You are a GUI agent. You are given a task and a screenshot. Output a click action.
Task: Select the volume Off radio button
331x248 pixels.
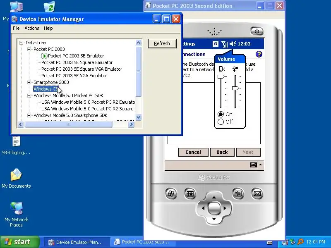(x=221, y=122)
